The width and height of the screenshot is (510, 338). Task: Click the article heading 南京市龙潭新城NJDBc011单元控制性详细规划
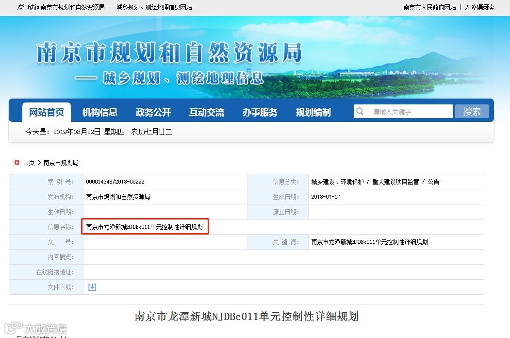tap(247, 316)
